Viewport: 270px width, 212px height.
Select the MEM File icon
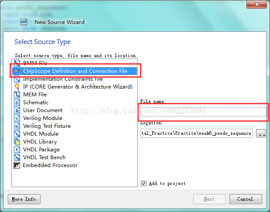tap(17, 95)
